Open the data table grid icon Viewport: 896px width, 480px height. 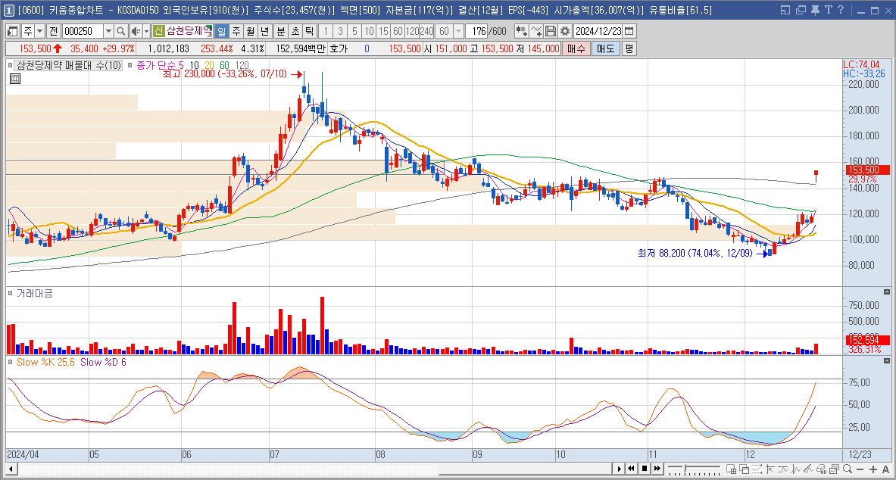(x=15, y=79)
